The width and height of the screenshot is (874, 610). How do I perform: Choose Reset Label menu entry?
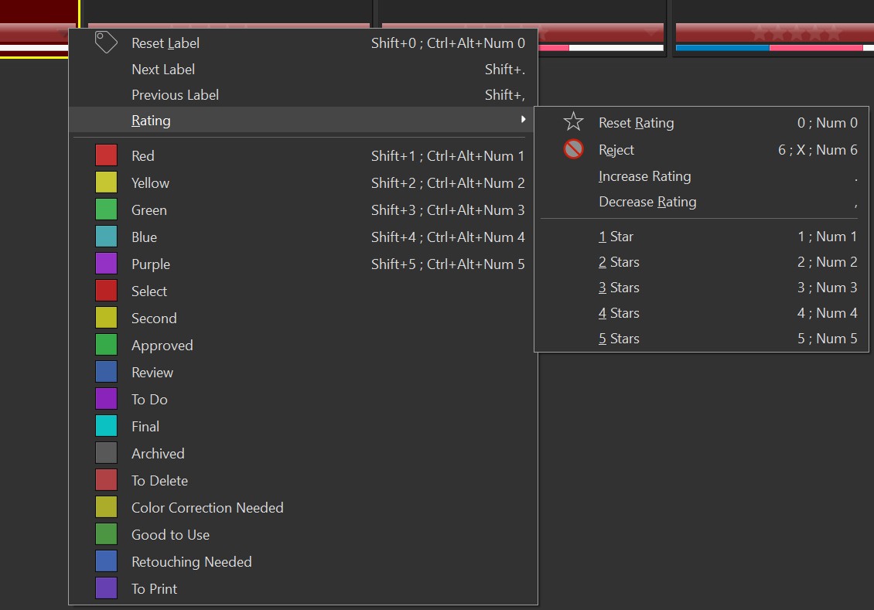click(302, 43)
